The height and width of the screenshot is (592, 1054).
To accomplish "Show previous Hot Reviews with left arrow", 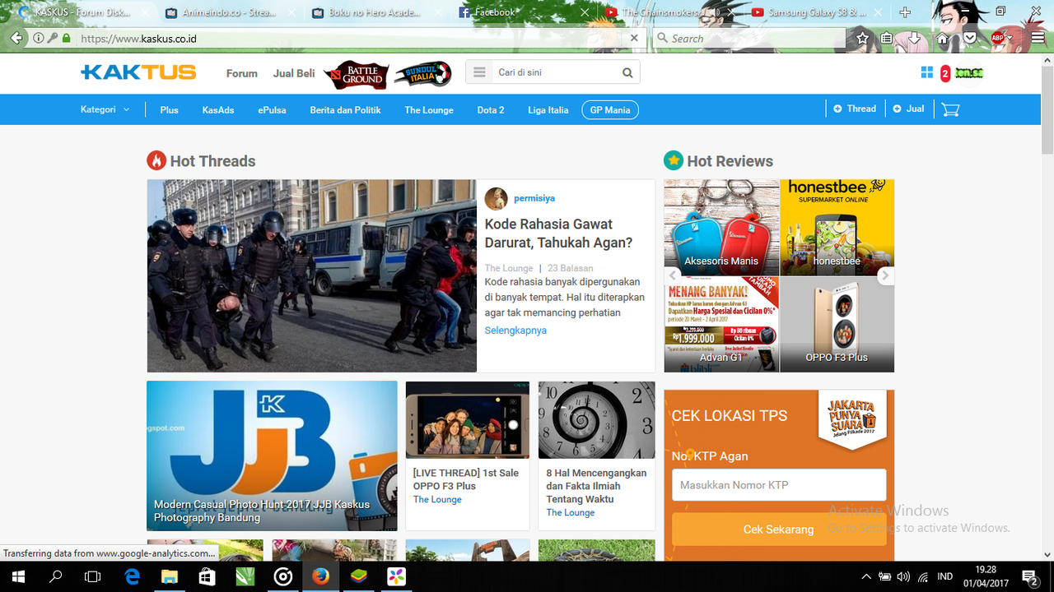I will pyautogui.click(x=673, y=275).
